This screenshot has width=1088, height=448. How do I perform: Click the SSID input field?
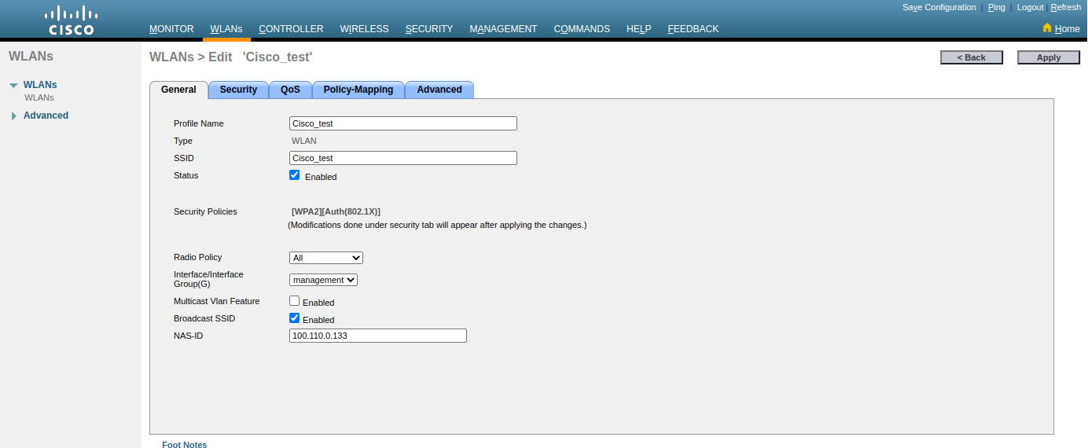403,158
